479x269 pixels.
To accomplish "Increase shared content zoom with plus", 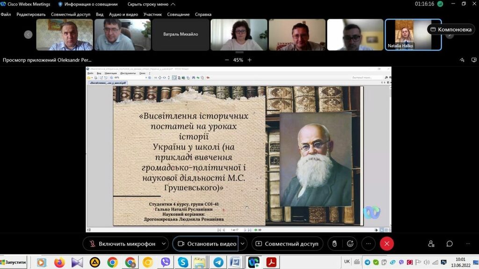I will pyautogui.click(x=250, y=60).
